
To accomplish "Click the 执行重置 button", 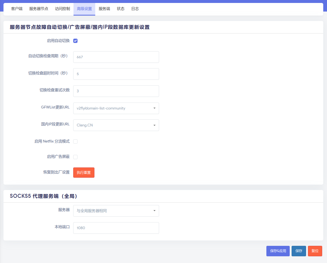I will coord(84,173).
